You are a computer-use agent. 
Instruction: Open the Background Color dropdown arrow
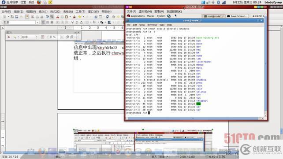pos(113,22)
